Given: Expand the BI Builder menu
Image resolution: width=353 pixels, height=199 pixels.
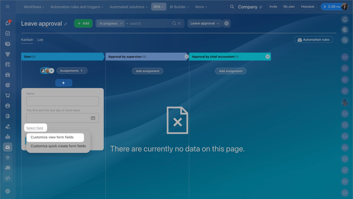Looking at the screenshot, I should click(179, 7).
